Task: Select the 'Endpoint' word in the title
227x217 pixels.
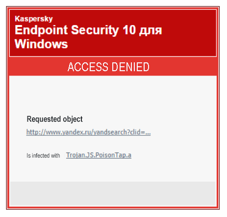Action: click(x=41, y=30)
